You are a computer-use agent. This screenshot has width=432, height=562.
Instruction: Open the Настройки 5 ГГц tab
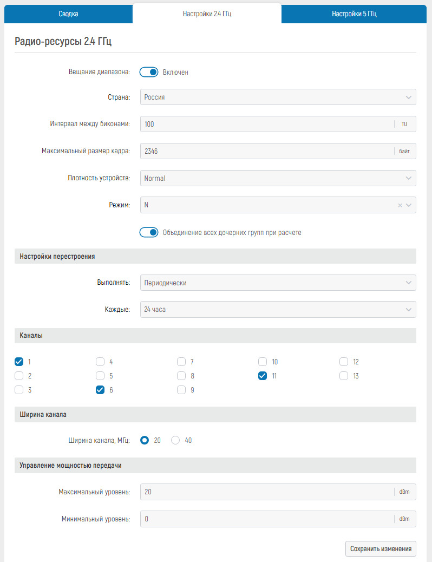point(354,14)
